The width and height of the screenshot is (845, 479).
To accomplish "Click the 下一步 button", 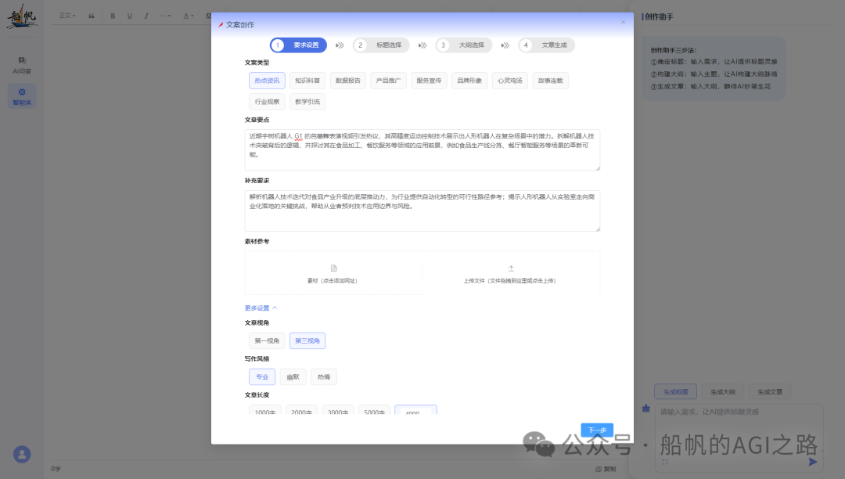I will pyautogui.click(x=597, y=430).
